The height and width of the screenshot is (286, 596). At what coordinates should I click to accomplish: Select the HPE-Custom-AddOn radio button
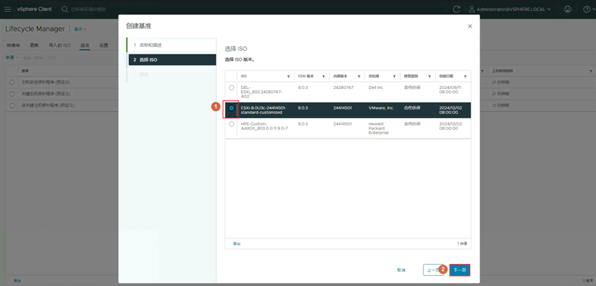232,124
